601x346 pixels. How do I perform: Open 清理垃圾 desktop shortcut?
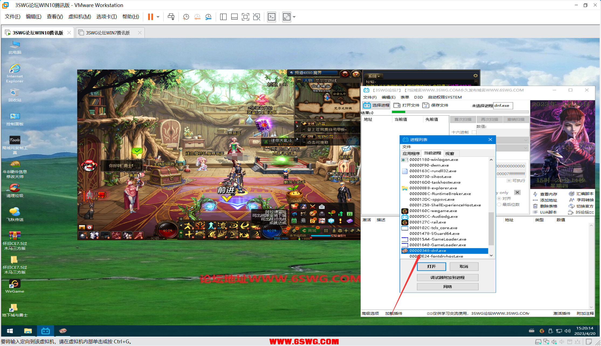[x=15, y=190]
